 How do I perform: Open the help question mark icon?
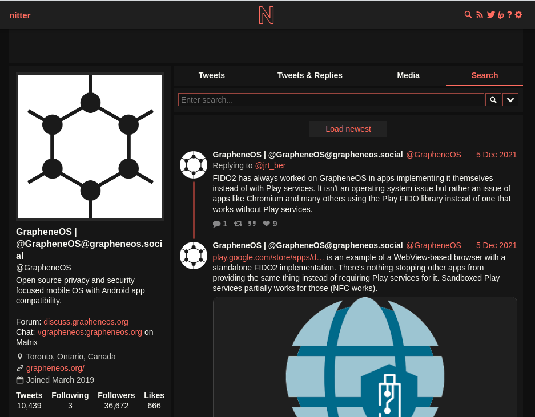pyautogui.click(x=509, y=15)
